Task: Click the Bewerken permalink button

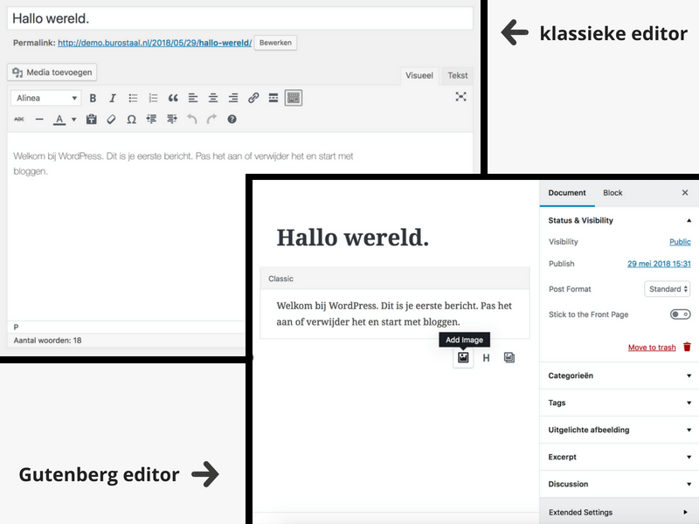Action: tap(275, 43)
